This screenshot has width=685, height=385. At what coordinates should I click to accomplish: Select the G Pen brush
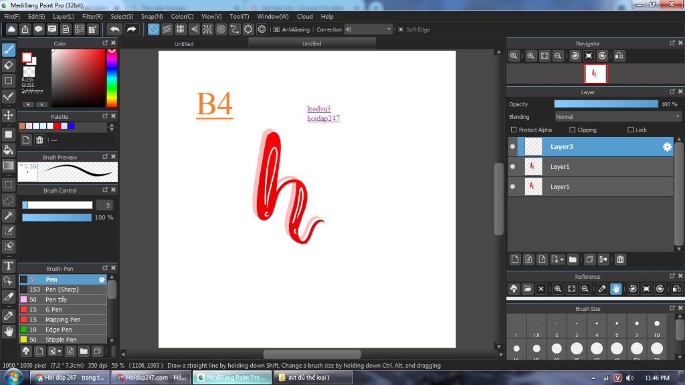click(x=62, y=309)
